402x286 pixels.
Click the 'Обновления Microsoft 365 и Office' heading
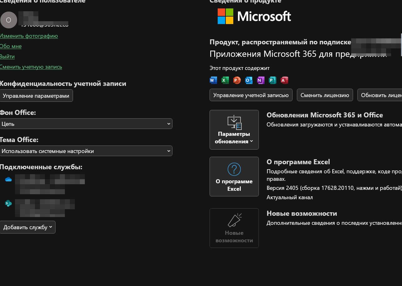[325, 115]
